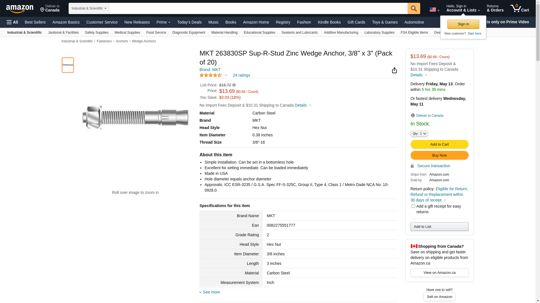Click the star rating graphic
The width and height of the screenshot is (540, 303).
pyautogui.click(x=211, y=75)
